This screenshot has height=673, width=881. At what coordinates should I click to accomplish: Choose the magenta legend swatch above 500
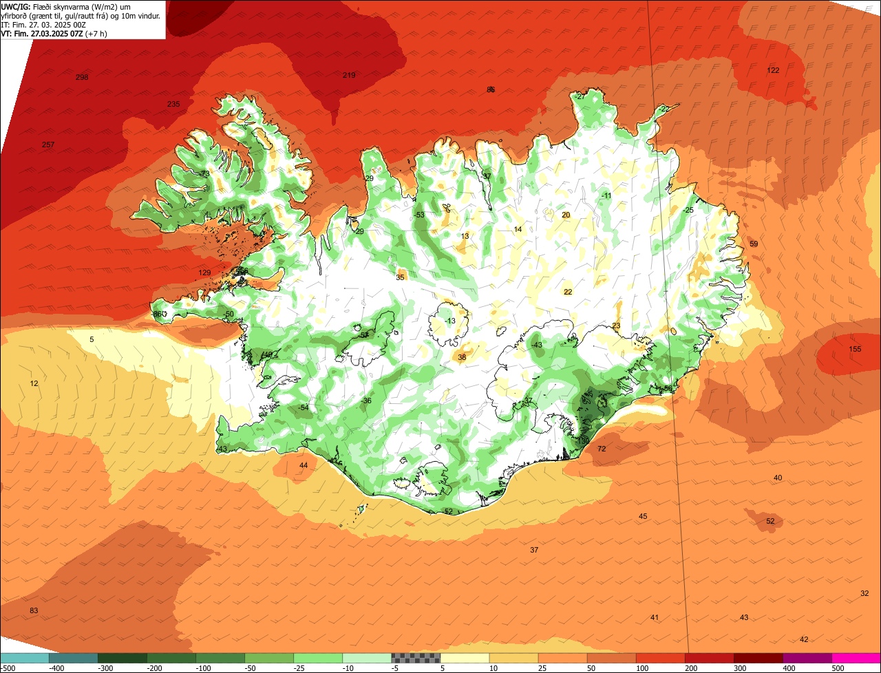pyautogui.click(x=856, y=658)
